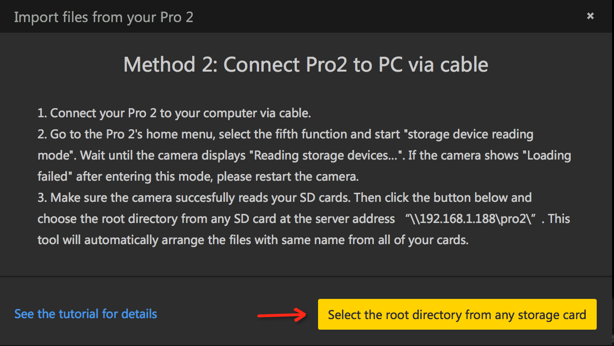Click the 'Import files from your Pro 2' title
614x346 pixels.
click(x=104, y=17)
